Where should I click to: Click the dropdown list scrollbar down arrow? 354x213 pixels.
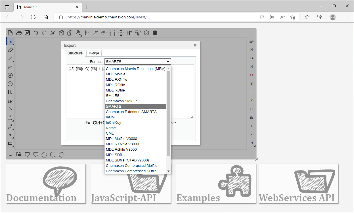click(168, 171)
